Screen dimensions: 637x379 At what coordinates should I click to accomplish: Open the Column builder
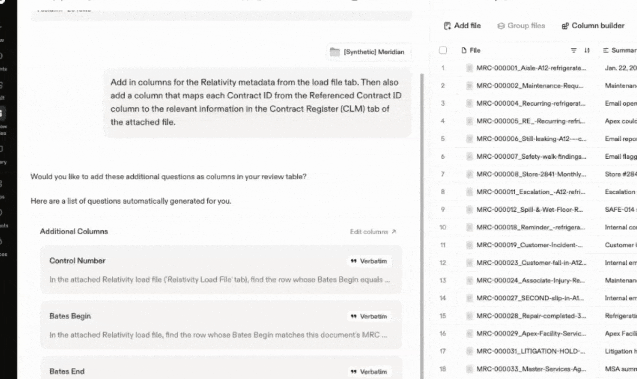[x=593, y=26]
